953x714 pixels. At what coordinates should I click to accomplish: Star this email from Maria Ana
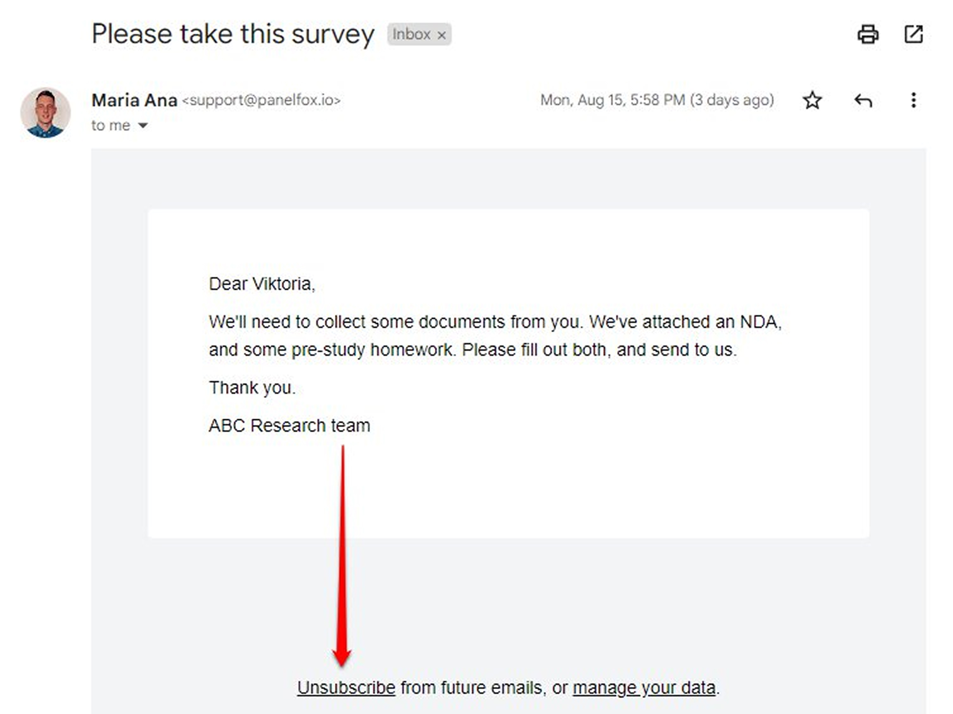pyautogui.click(x=812, y=100)
